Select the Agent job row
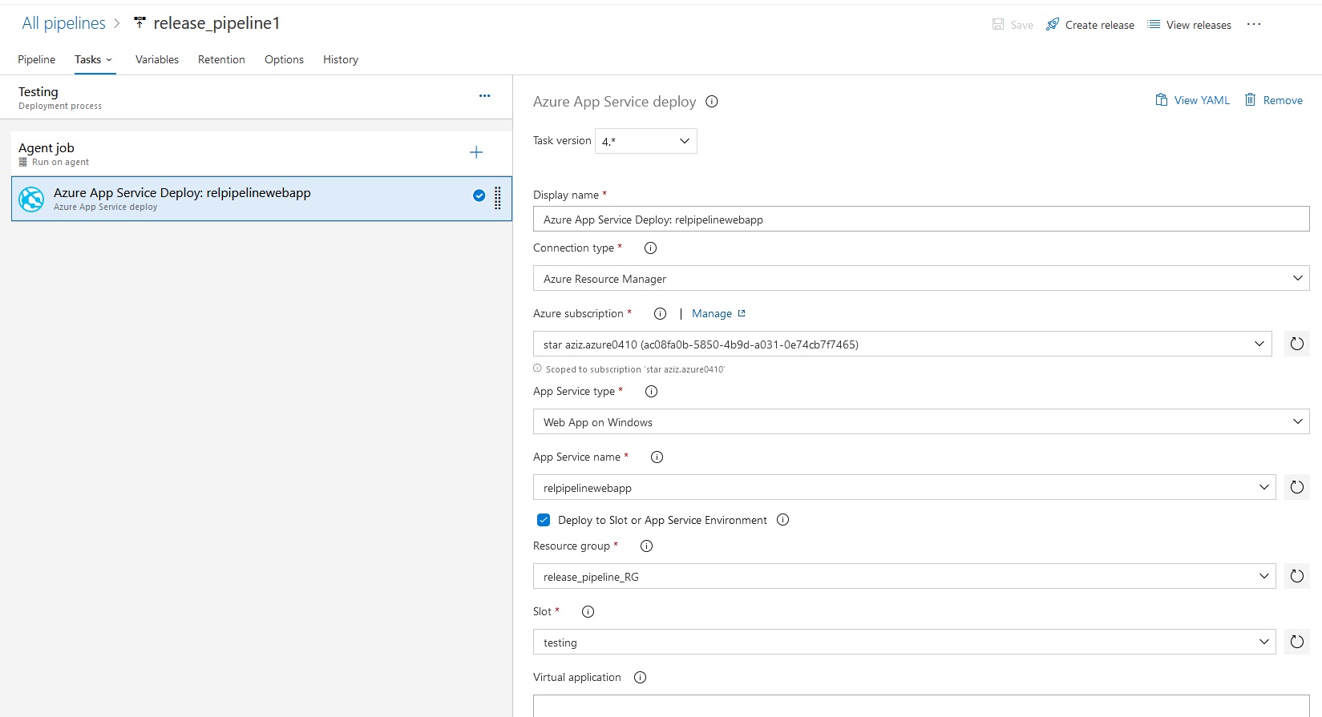 click(x=261, y=153)
